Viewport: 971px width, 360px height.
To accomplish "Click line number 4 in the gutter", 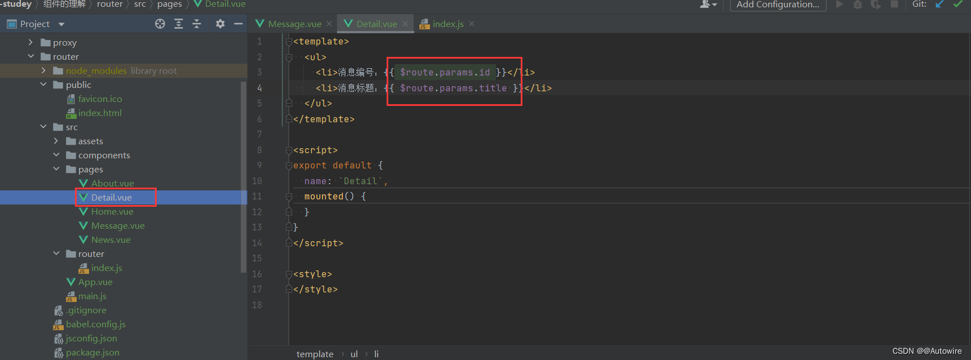I will coord(259,88).
